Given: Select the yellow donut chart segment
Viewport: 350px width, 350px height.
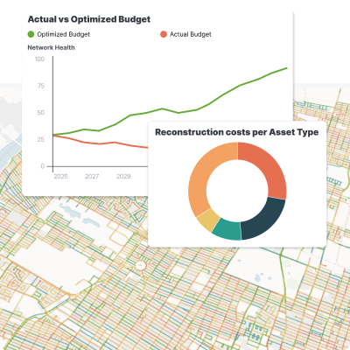Looking at the screenshot, I should tap(207, 220).
